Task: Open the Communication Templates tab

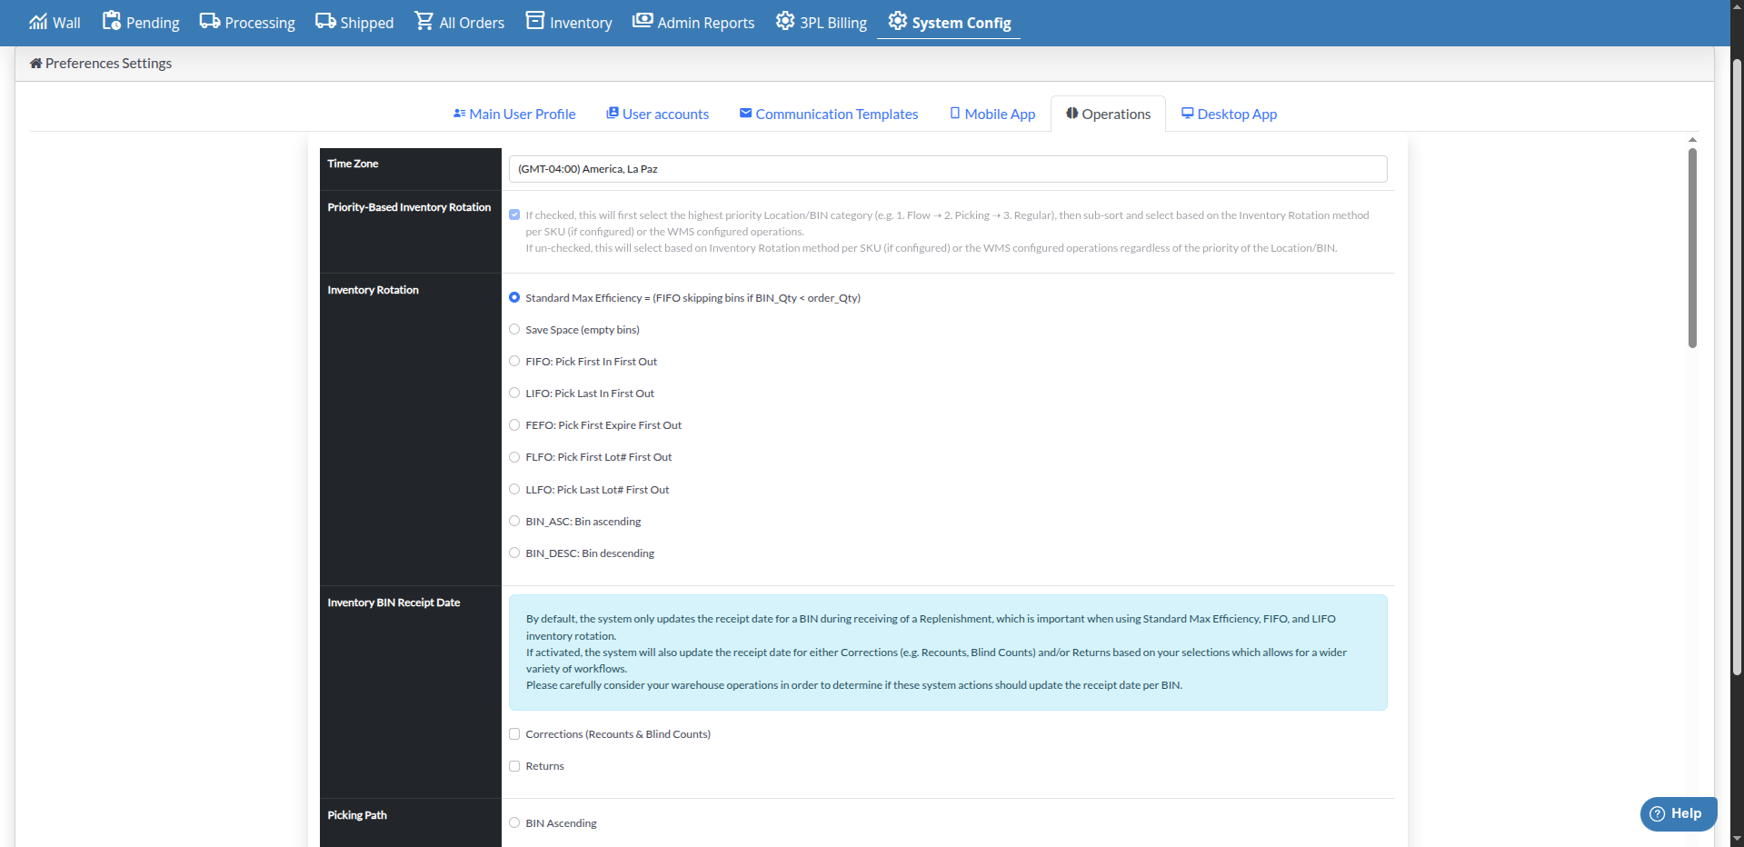Action: click(828, 115)
